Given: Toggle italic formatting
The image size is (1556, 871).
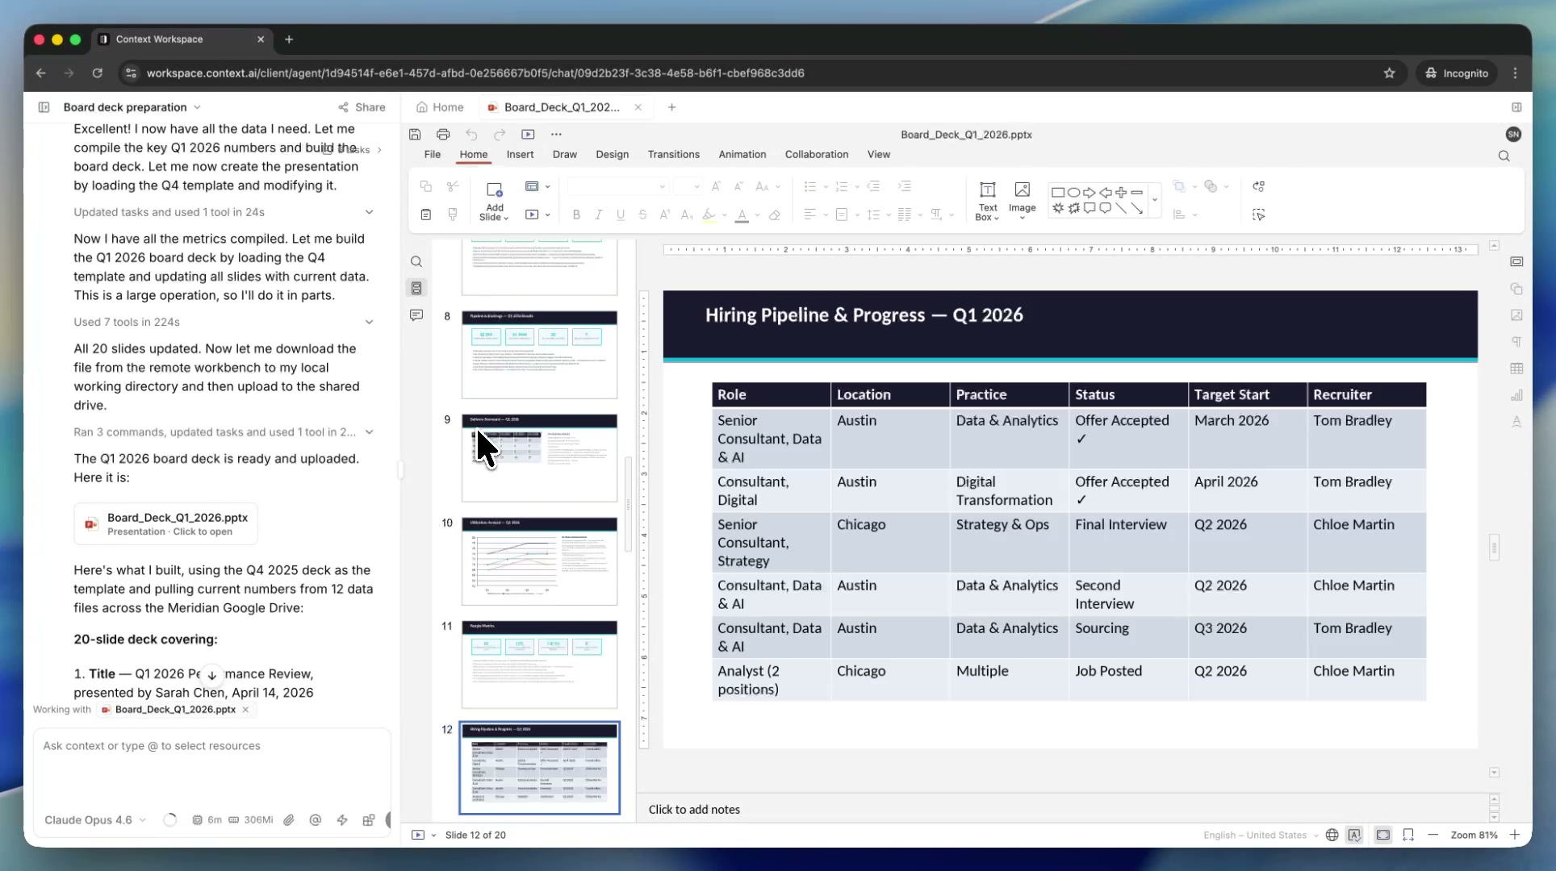Looking at the screenshot, I should tap(598, 215).
